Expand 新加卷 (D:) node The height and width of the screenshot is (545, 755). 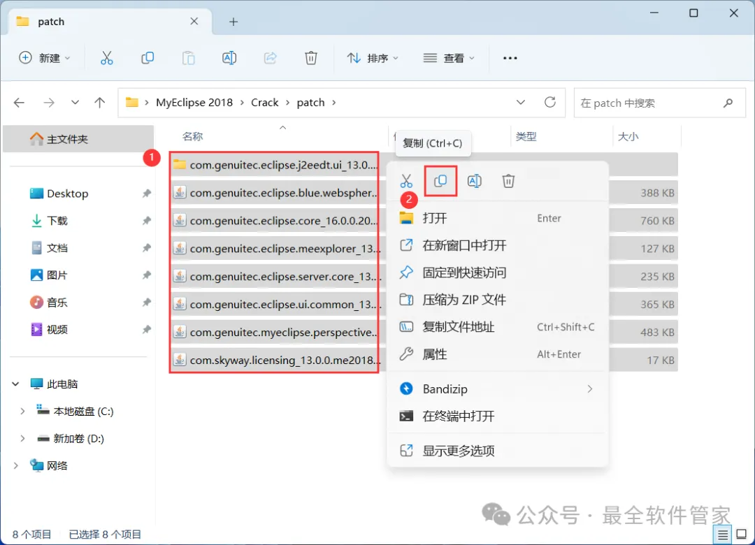click(22, 439)
